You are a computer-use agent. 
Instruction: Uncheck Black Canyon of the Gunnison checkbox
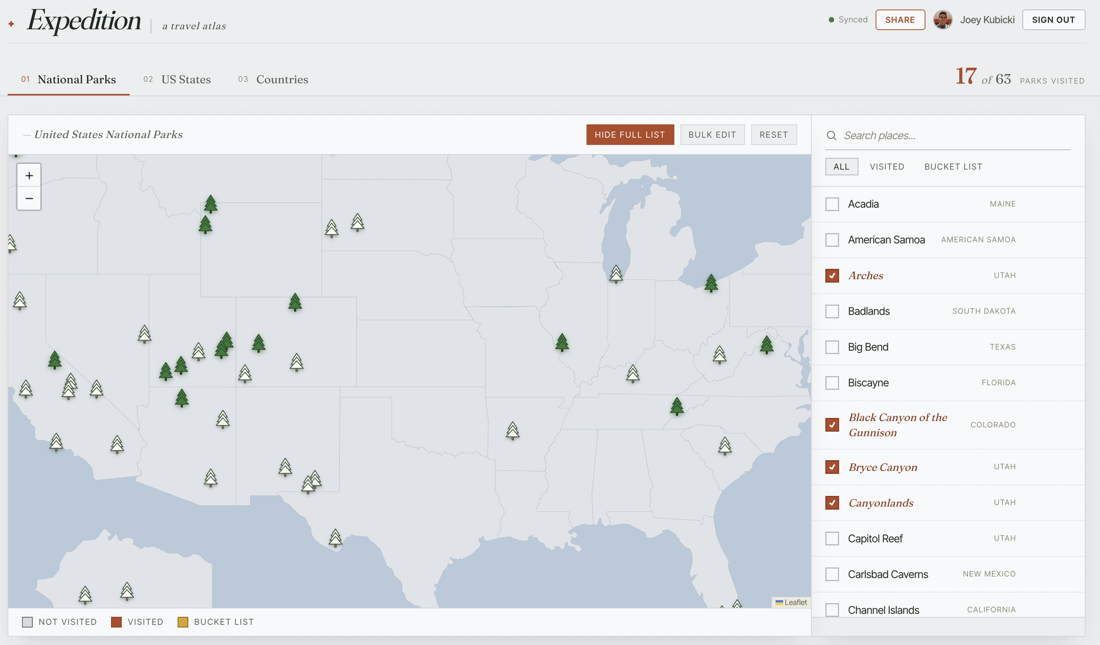[832, 425]
